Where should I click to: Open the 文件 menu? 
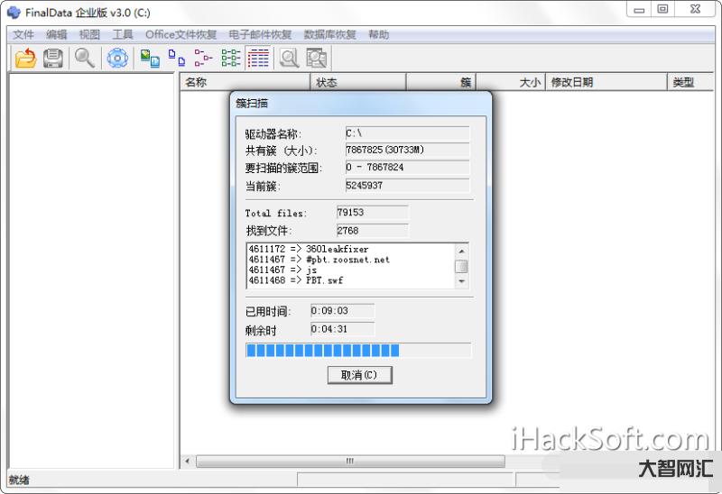click(x=23, y=35)
